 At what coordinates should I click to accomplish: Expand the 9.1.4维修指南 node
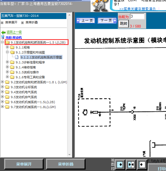coord(7,67)
